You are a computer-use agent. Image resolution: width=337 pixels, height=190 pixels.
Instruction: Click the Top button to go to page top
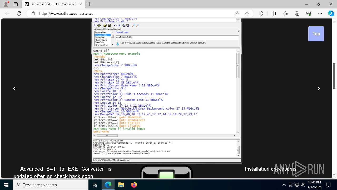click(x=316, y=34)
